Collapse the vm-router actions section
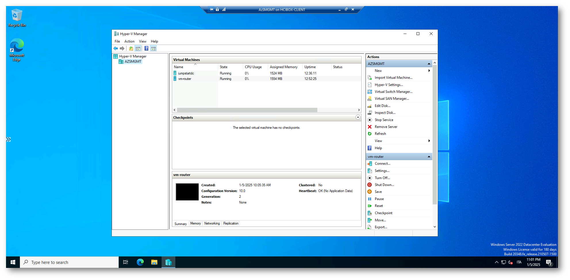 [429, 157]
